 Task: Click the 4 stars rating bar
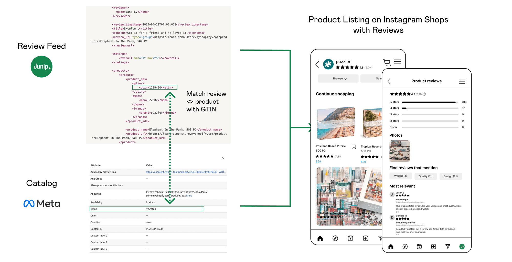pyautogui.click(x=430, y=108)
